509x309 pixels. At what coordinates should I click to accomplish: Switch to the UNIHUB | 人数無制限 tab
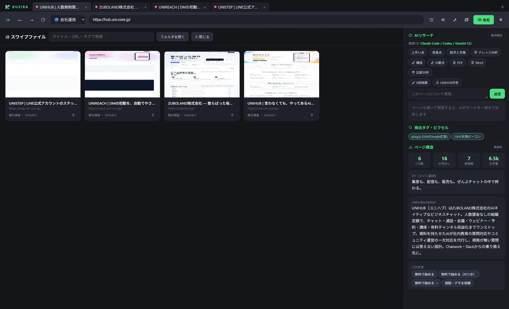(61, 7)
